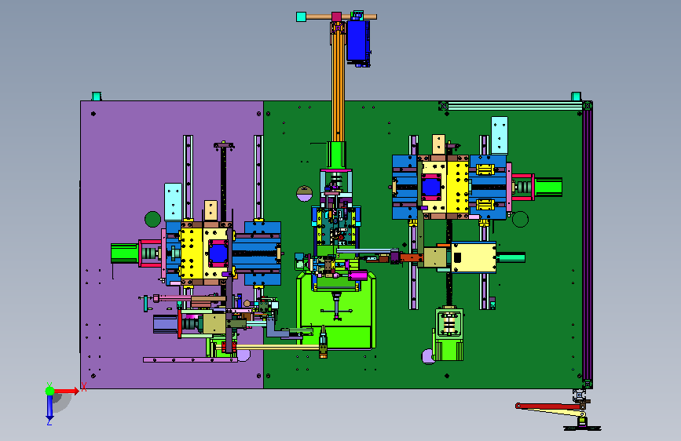The height and width of the screenshot is (441, 681).
Task: Select the pink horizontal bar at bottom left
Action: (x=190, y=360)
